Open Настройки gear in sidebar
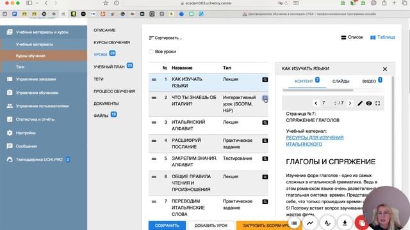The width and height of the screenshot is (410, 230). coord(10,133)
